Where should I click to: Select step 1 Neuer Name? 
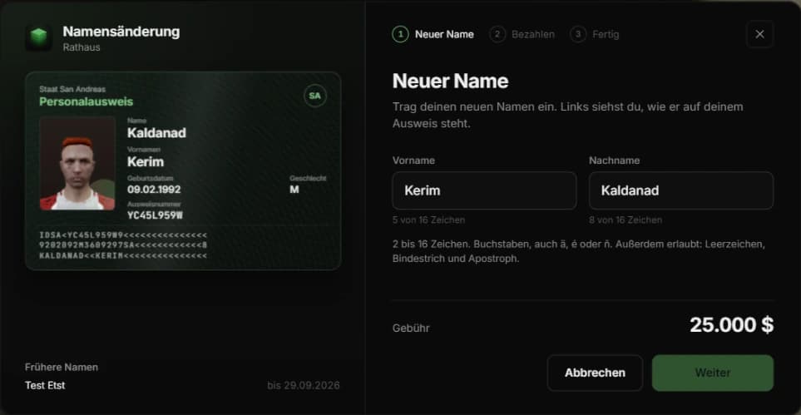(433, 34)
